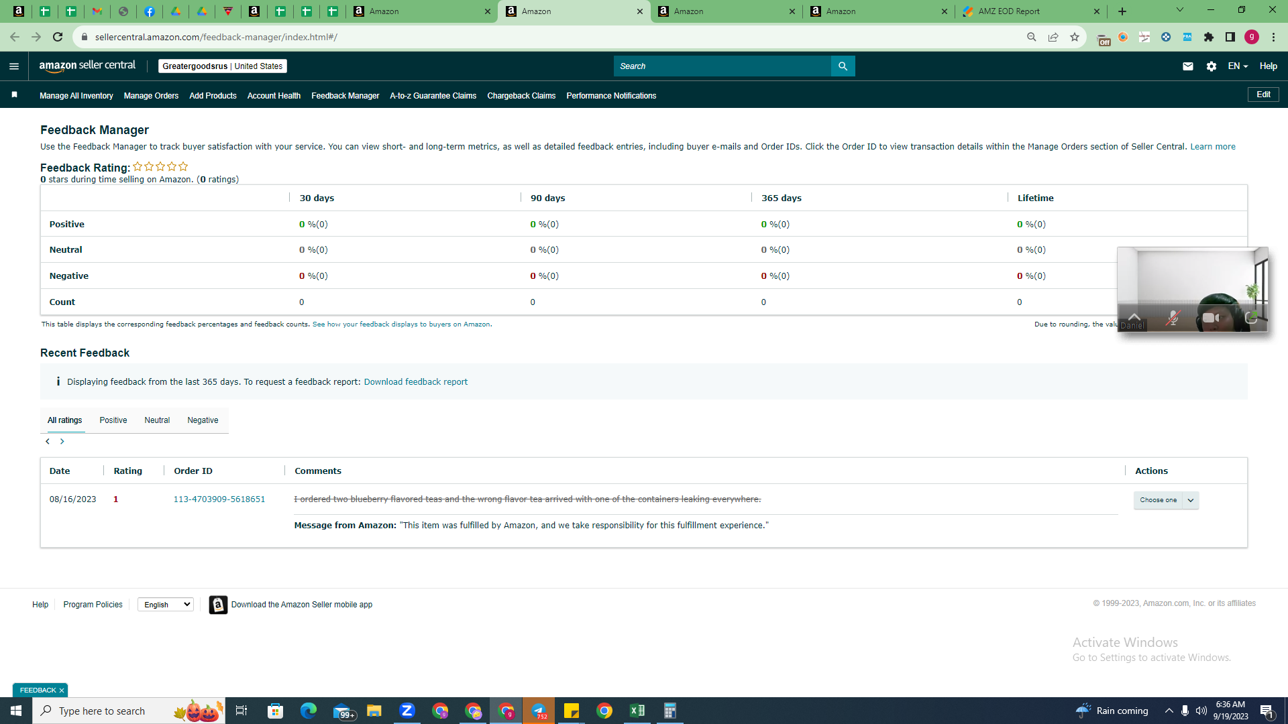Image resolution: width=1288 pixels, height=724 pixels.
Task: Open Performance Notifications menu item
Action: click(x=611, y=96)
